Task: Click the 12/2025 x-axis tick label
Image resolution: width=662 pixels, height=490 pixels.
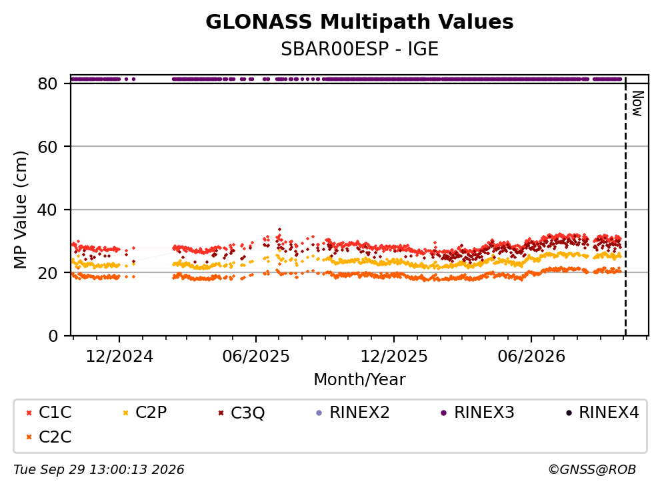Action: click(393, 356)
